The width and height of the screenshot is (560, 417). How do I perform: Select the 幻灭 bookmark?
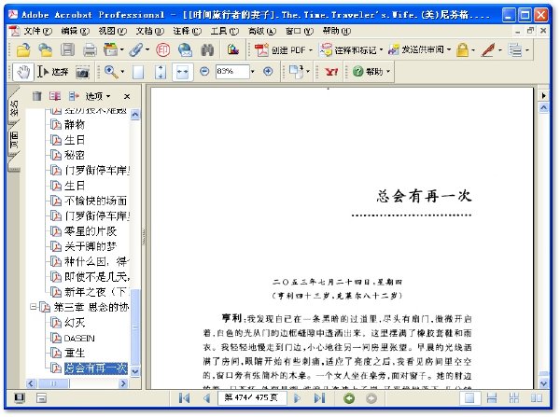coord(75,323)
